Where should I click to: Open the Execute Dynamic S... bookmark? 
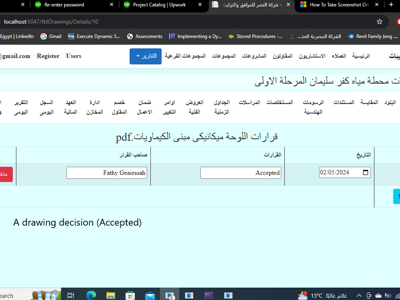[x=94, y=36]
